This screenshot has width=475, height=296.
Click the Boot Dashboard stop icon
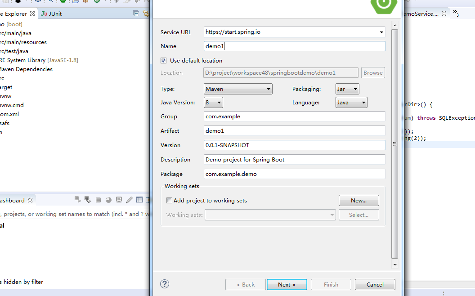coord(98,200)
